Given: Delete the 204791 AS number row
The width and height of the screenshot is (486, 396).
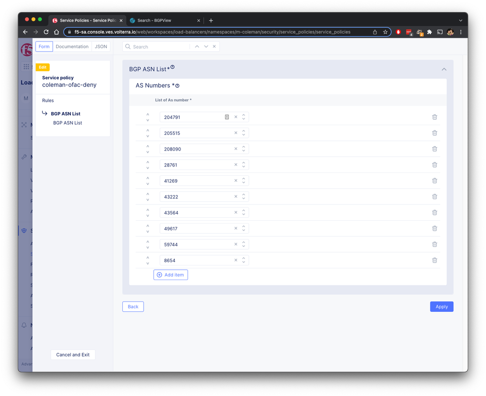Looking at the screenshot, I should (434, 117).
